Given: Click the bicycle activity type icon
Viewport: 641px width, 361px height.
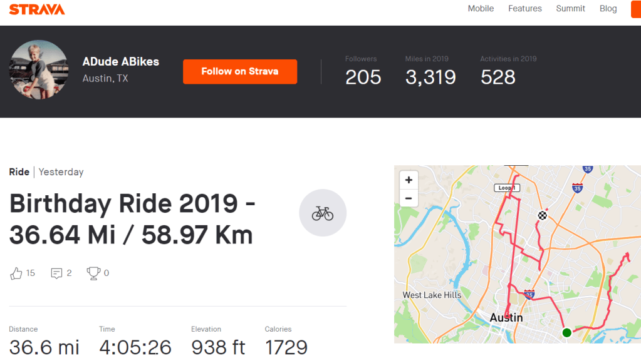Looking at the screenshot, I should point(323,213).
